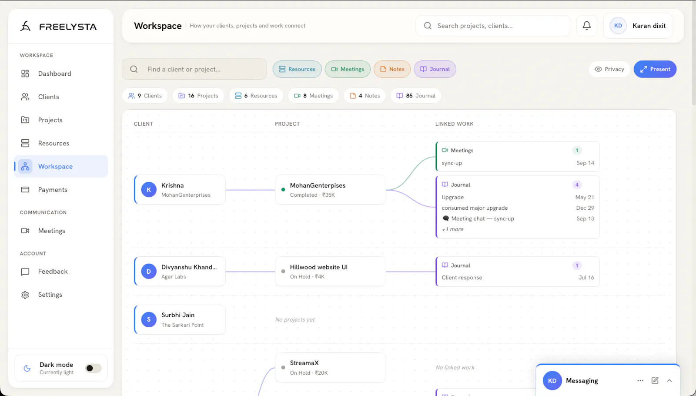The image size is (696, 396).
Task: Click the Dashboard grid icon in the sidebar
Action: [x=25, y=74]
